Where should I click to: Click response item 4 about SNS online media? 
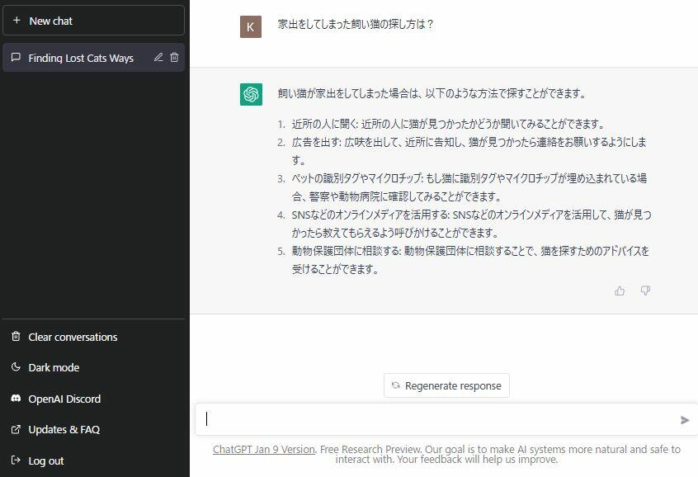tap(470, 223)
